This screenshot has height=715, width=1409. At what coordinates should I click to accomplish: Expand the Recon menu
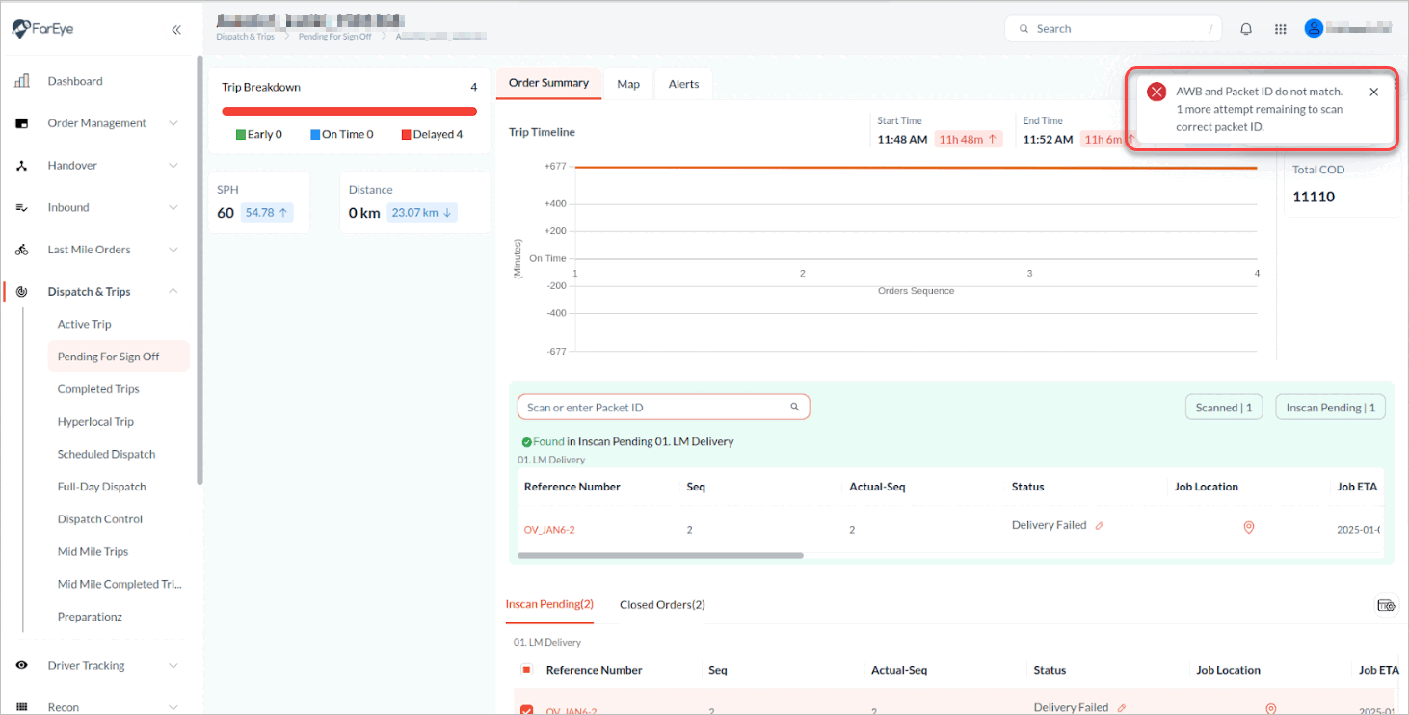[173, 707]
